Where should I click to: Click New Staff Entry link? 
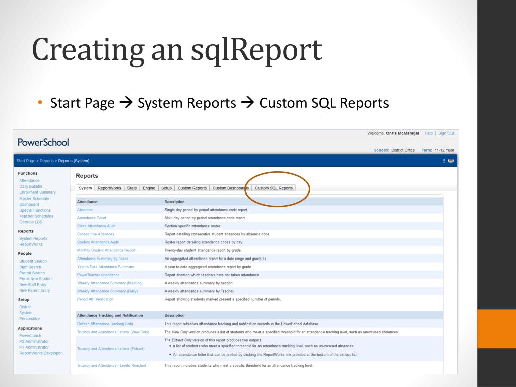pos(33,285)
